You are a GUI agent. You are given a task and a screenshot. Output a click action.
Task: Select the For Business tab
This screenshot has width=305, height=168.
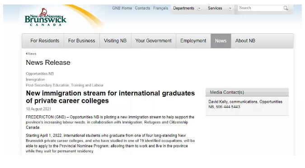pyautogui.click(x=81, y=41)
